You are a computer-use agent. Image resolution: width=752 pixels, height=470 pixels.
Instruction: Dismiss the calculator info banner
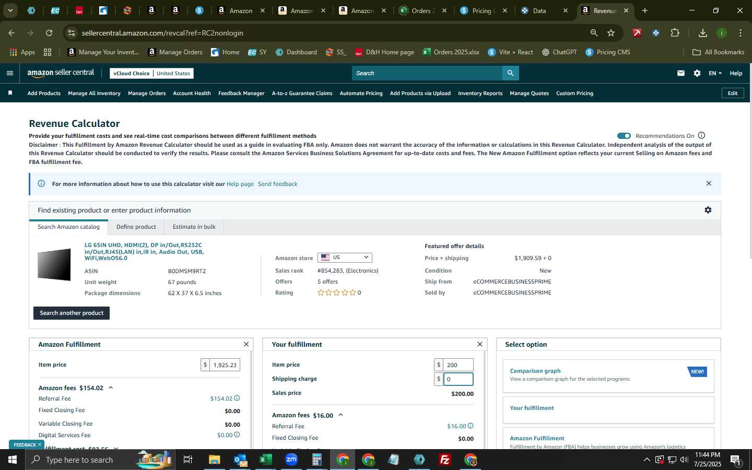point(709,183)
